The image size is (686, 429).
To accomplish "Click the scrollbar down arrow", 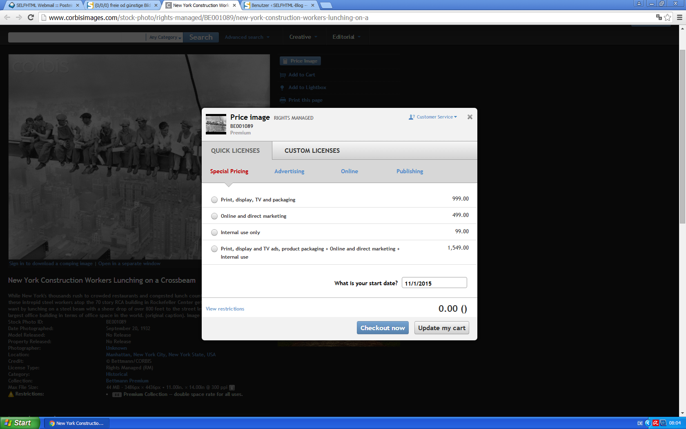I will 682,413.
